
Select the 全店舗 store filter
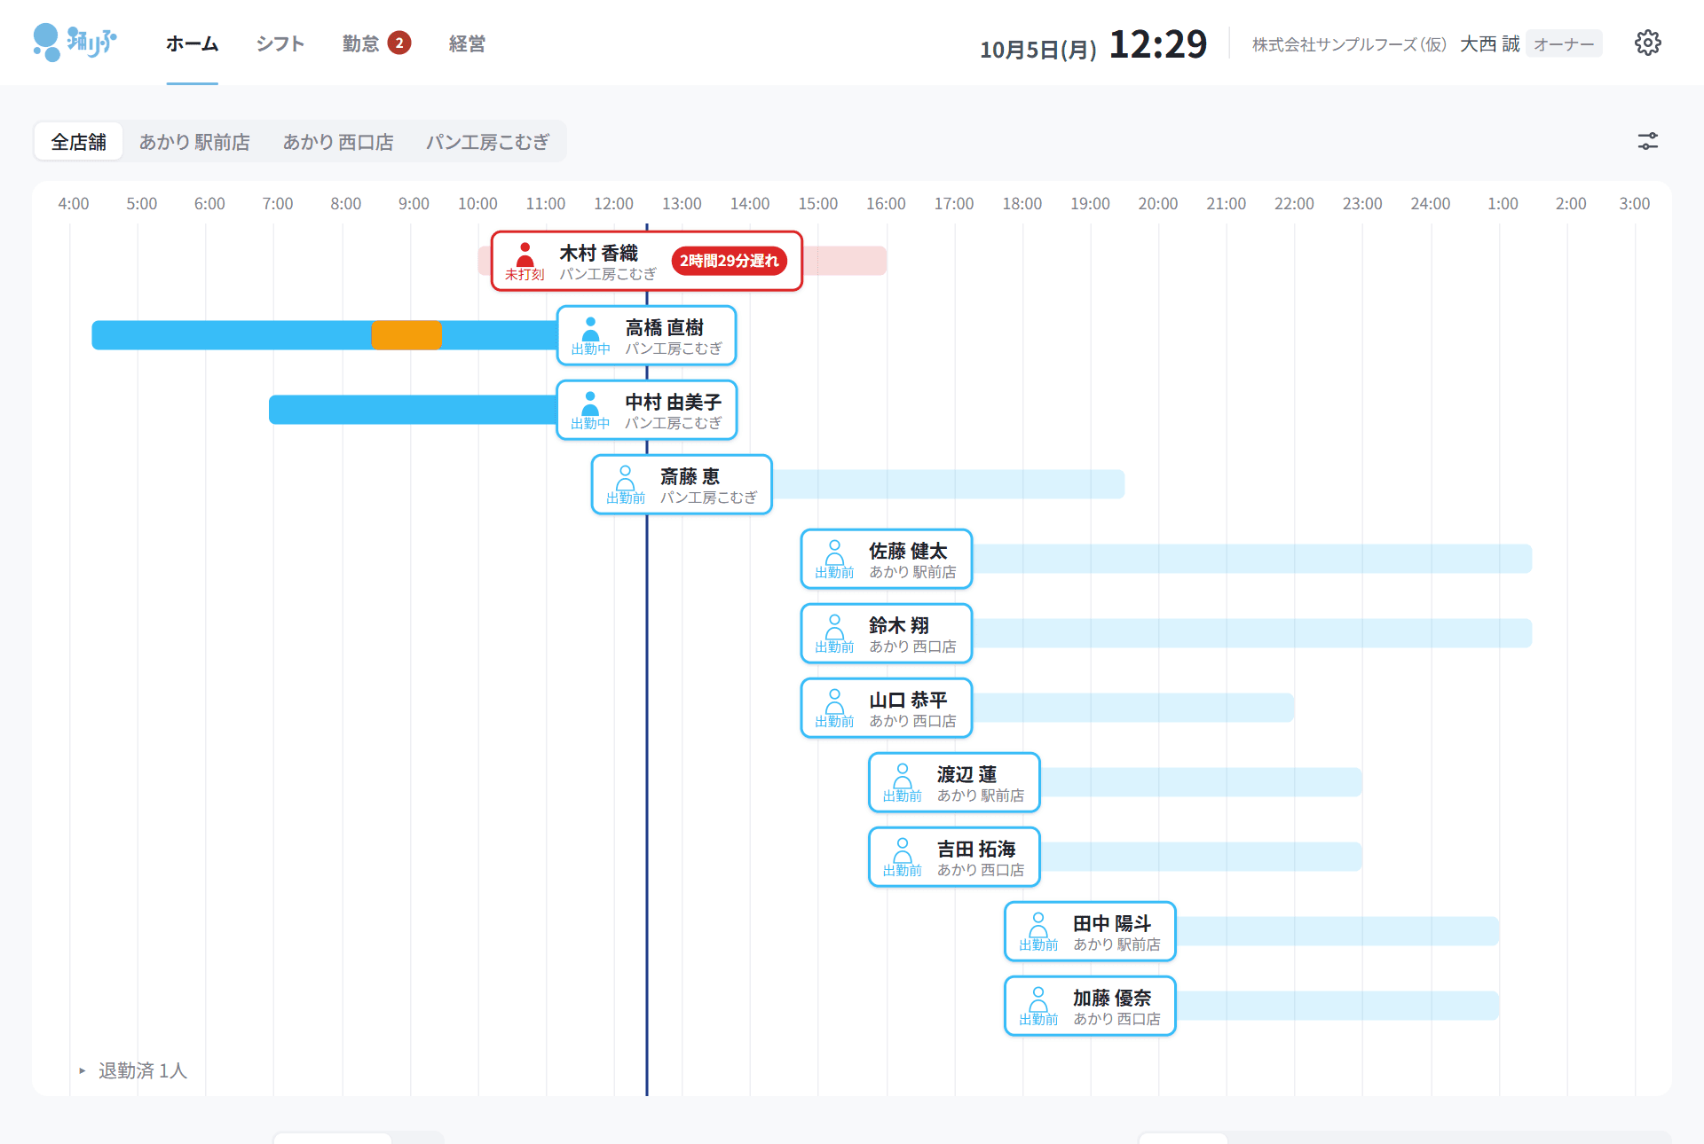click(x=78, y=142)
